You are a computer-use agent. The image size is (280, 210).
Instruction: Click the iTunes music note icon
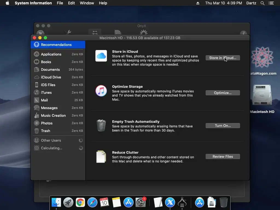101,91
